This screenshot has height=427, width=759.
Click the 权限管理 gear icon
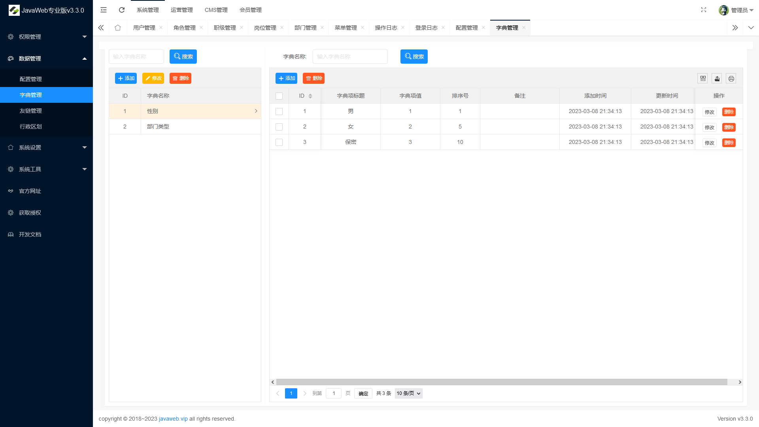click(x=11, y=36)
